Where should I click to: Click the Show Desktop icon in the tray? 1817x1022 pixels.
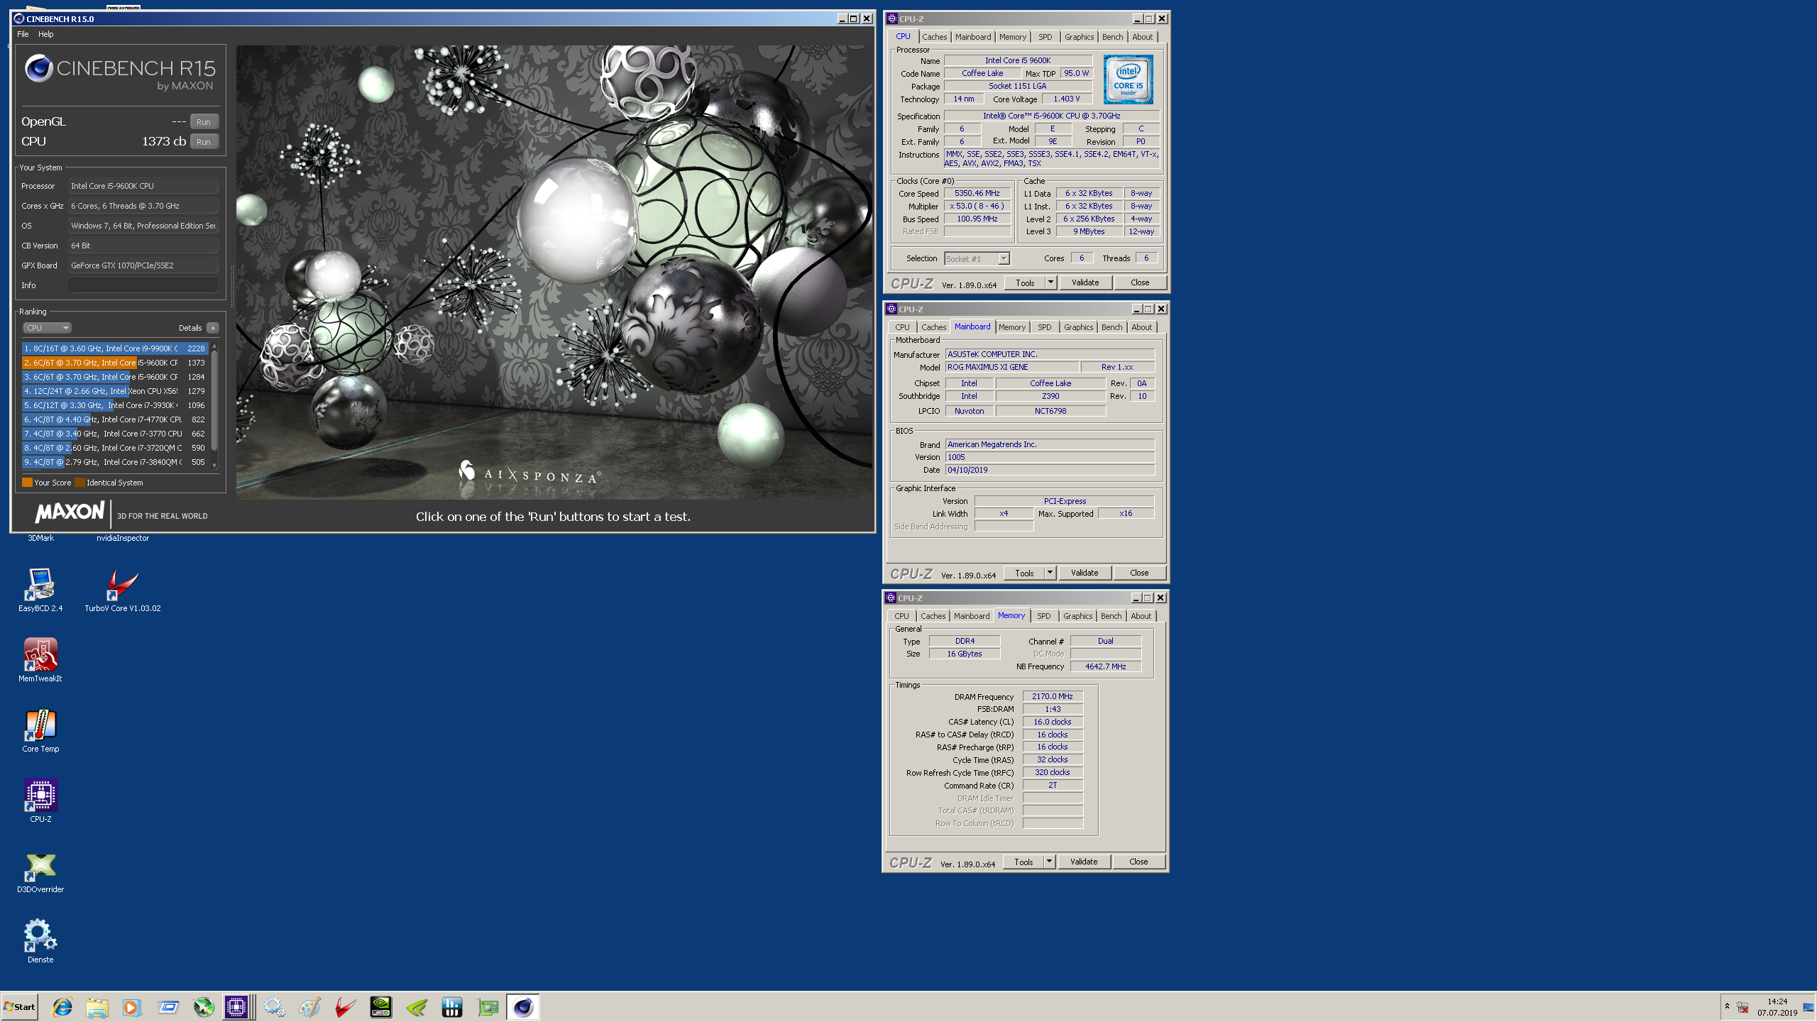pos(1808,1007)
